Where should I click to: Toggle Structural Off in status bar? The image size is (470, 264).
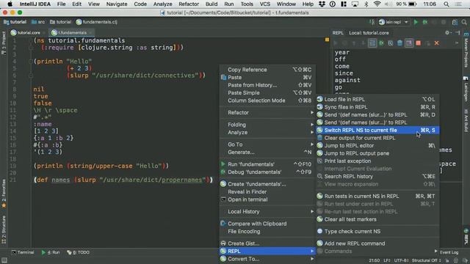(426, 260)
